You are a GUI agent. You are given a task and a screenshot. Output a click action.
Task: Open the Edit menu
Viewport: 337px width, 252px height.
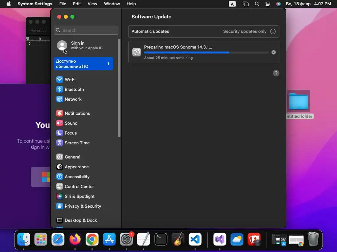77,4
